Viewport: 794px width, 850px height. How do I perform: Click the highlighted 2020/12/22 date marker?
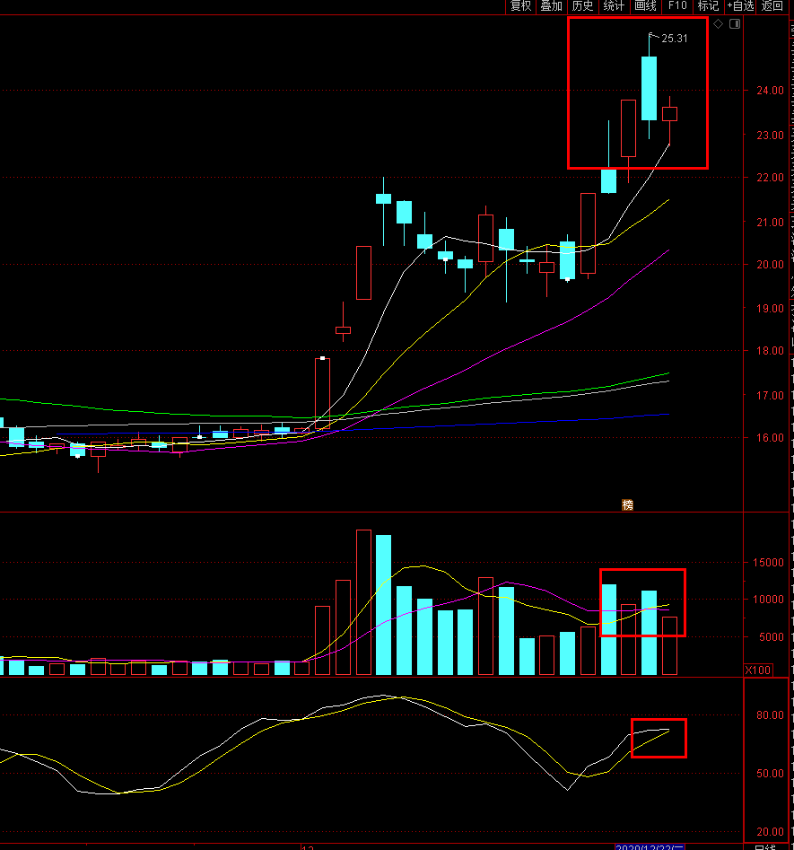coord(650,846)
